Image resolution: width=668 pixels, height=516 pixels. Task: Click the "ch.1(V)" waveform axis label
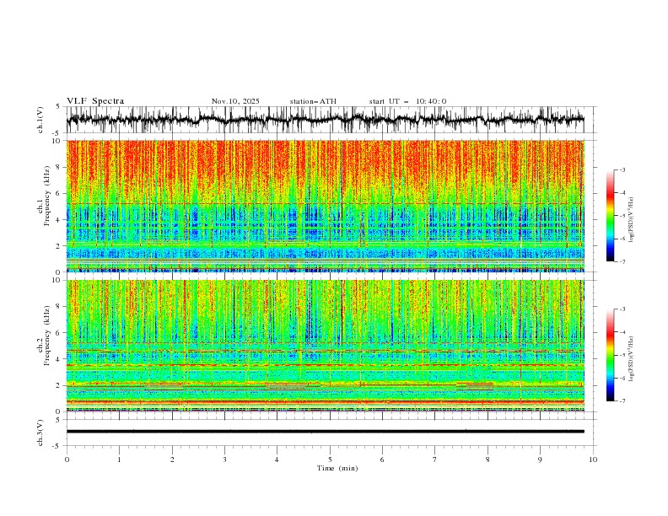pos(40,120)
